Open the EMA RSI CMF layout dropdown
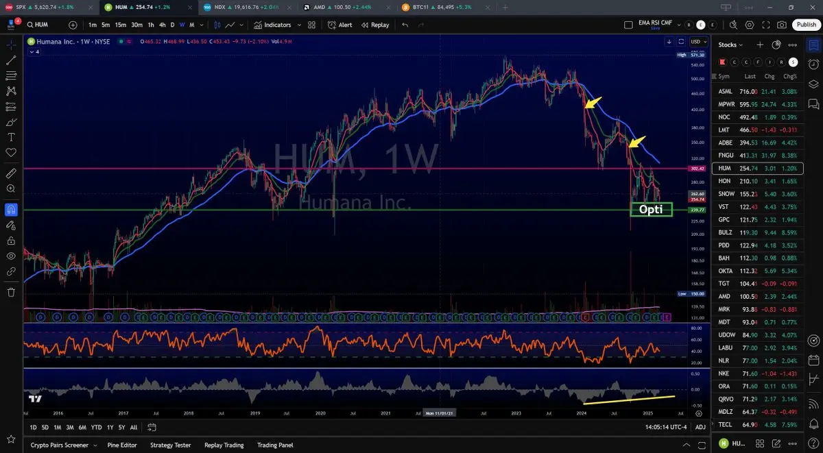This screenshot has width=823, height=453. tap(678, 25)
